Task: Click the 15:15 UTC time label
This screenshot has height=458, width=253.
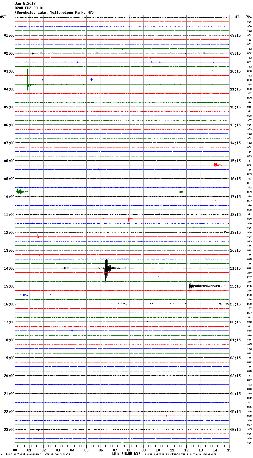Action: point(235,161)
